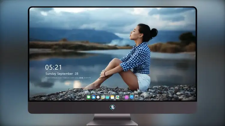This screenshot has width=225, height=126.
Task: Open the Weather app in dock
Action: (x=93, y=97)
